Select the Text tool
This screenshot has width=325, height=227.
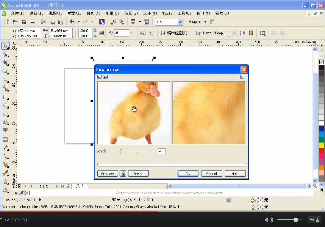(x=5, y=130)
